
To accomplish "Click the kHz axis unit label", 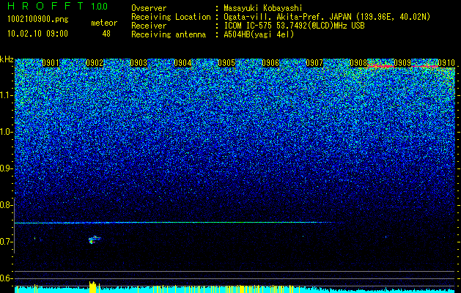I will [7, 59].
